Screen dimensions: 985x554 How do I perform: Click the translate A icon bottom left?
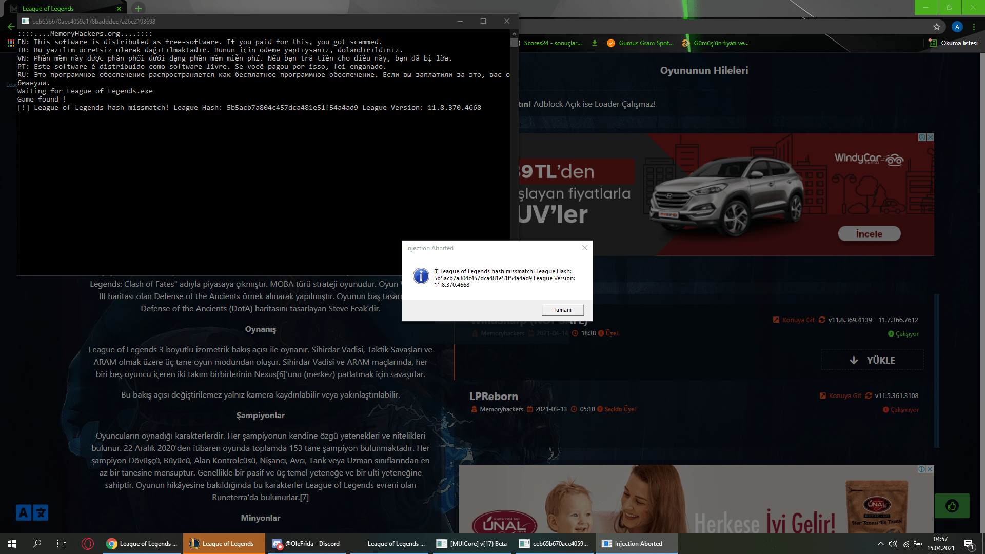pyautogui.click(x=24, y=512)
